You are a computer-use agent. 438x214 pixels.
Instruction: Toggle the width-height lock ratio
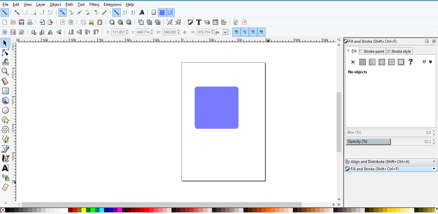click(x=185, y=32)
